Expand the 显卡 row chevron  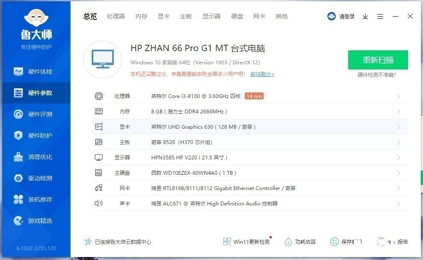pyautogui.click(x=398, y=127)
